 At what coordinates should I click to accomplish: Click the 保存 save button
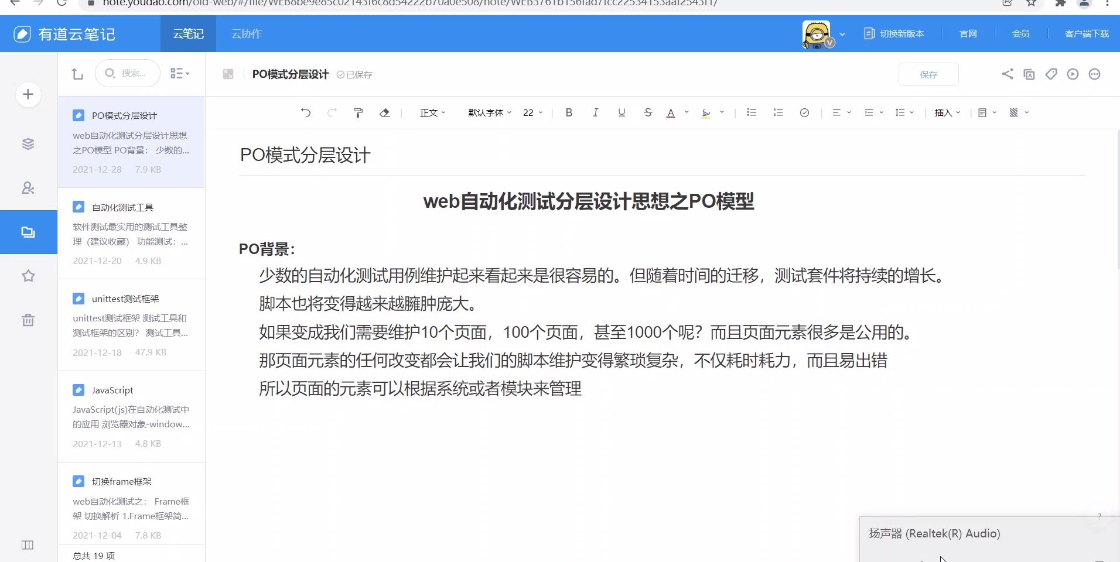[x=929, y=74]
